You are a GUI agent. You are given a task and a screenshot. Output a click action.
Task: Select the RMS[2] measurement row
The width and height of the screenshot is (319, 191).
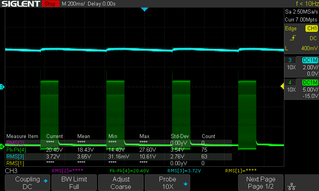[119, 143]
